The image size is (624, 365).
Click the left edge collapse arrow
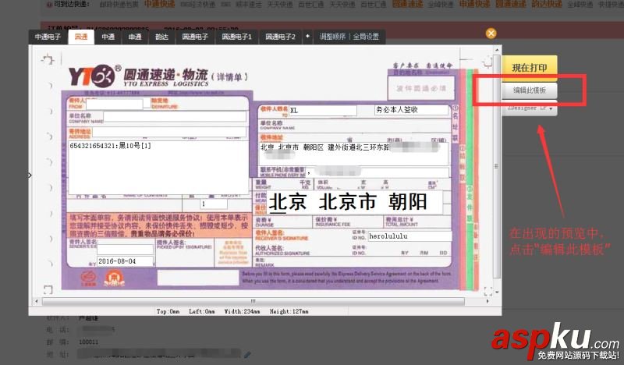pos(30,175)
